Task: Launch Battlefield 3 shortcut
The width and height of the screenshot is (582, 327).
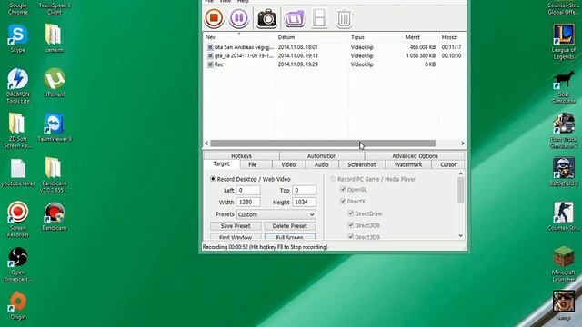Action: click(564, 172)
